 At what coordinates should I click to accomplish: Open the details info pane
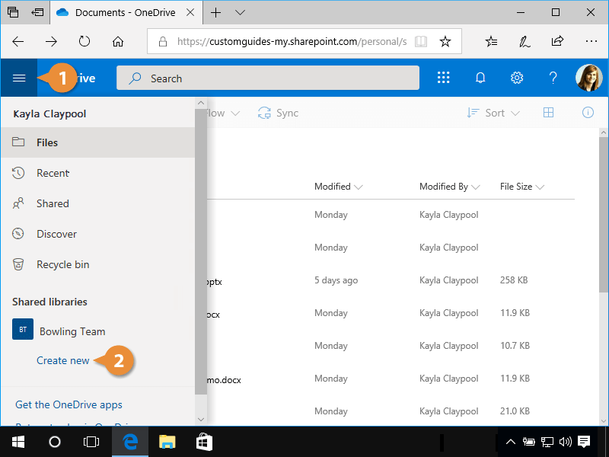[x=588, y=113]
